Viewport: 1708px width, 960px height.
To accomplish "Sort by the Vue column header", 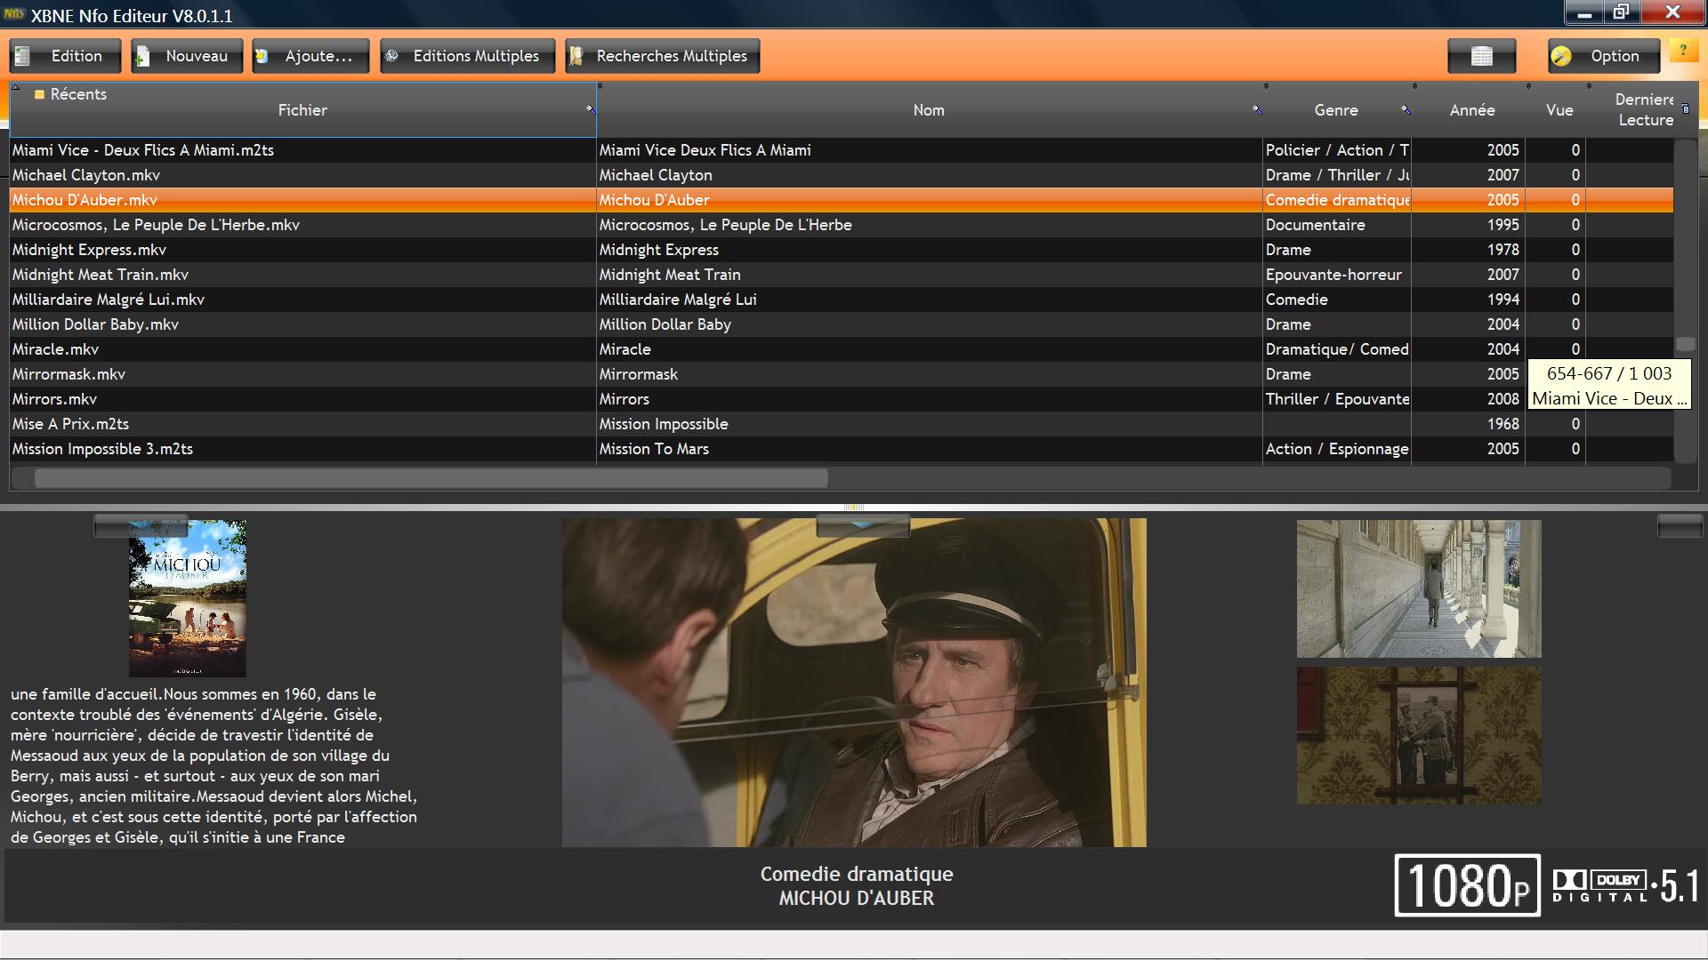I will point(1559,110).
